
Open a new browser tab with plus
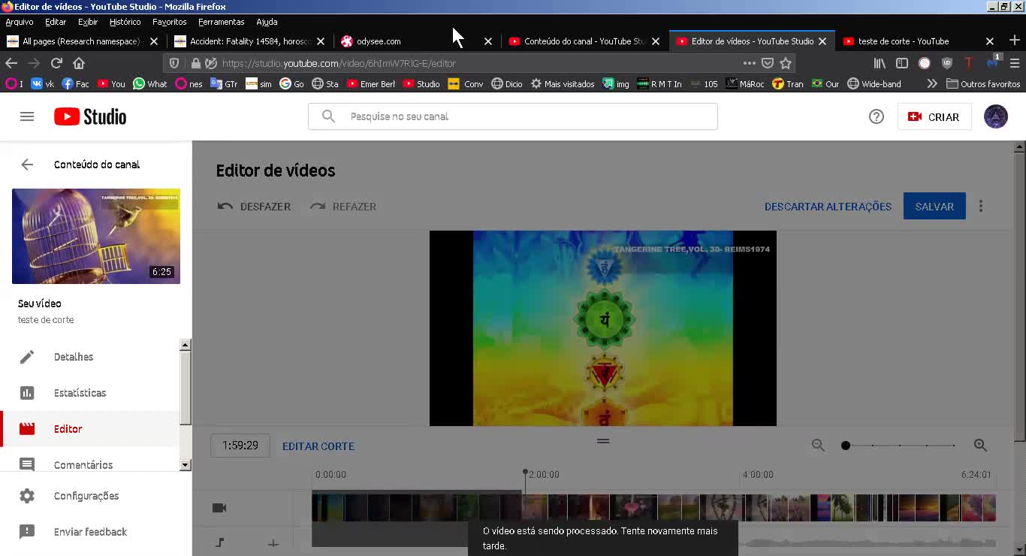1014,41
